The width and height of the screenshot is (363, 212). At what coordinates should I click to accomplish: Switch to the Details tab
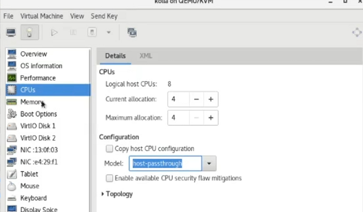point(115,56)
